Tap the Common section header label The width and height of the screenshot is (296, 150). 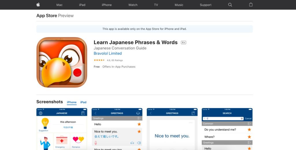[208, 124]
